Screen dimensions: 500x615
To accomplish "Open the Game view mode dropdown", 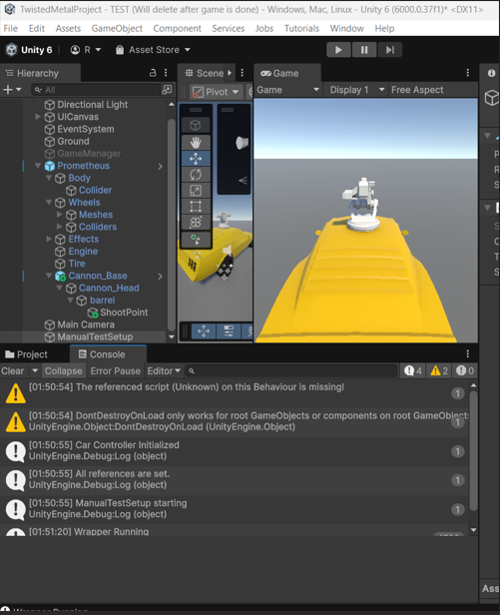I will coord(287,90).
